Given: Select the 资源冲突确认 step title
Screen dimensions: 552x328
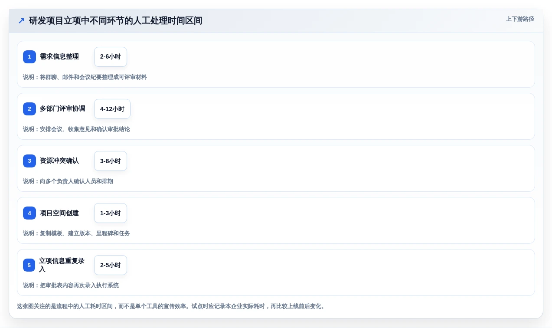Looking at the screenshot, I should click(59, 161).
